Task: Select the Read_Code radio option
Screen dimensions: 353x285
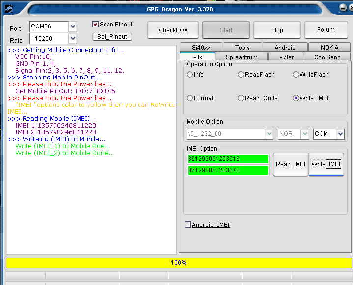Action: [x=241, y=98]
